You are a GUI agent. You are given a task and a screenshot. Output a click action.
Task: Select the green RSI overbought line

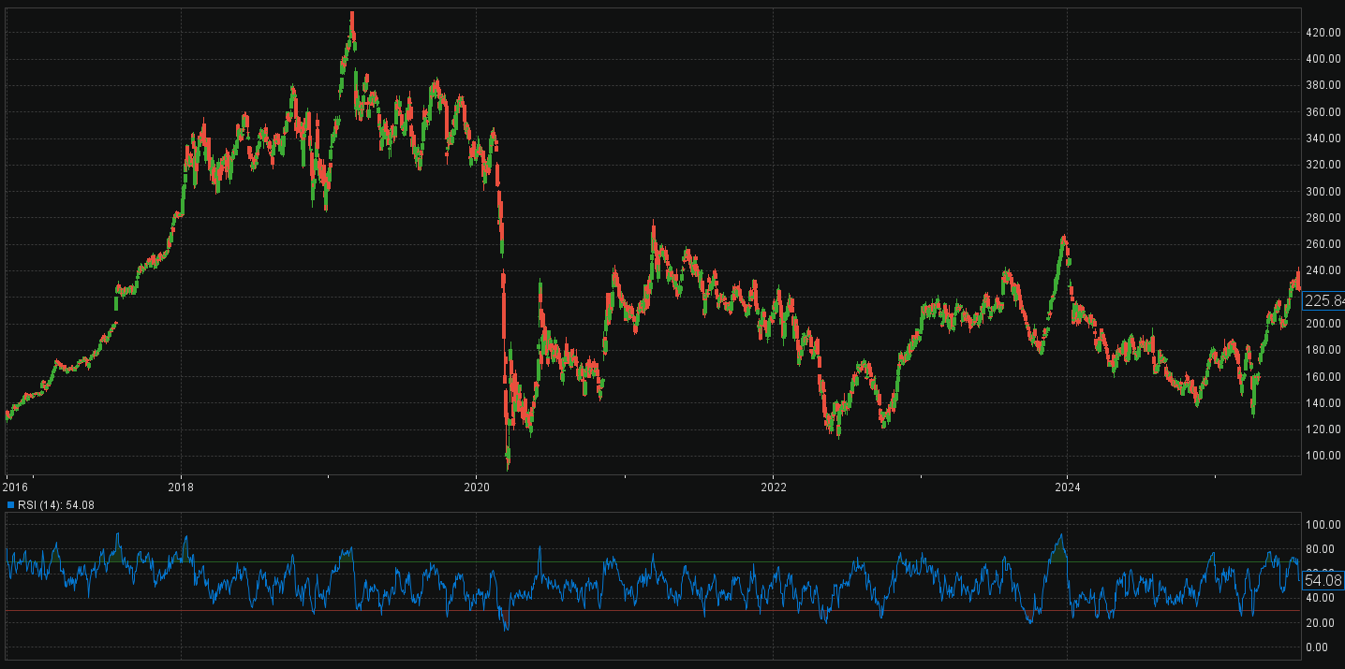point(656,562)
